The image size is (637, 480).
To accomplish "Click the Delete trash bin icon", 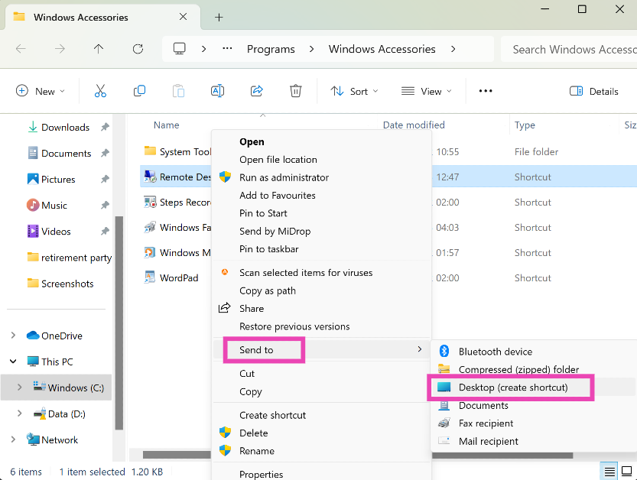I will [296, 91].
